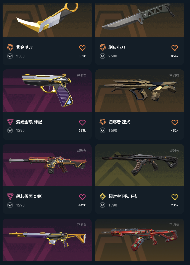This screenshot has width=190, height=265.
Task: Open the golden karambit knife image
Action: pyautogui.click(x=47, y=20)
